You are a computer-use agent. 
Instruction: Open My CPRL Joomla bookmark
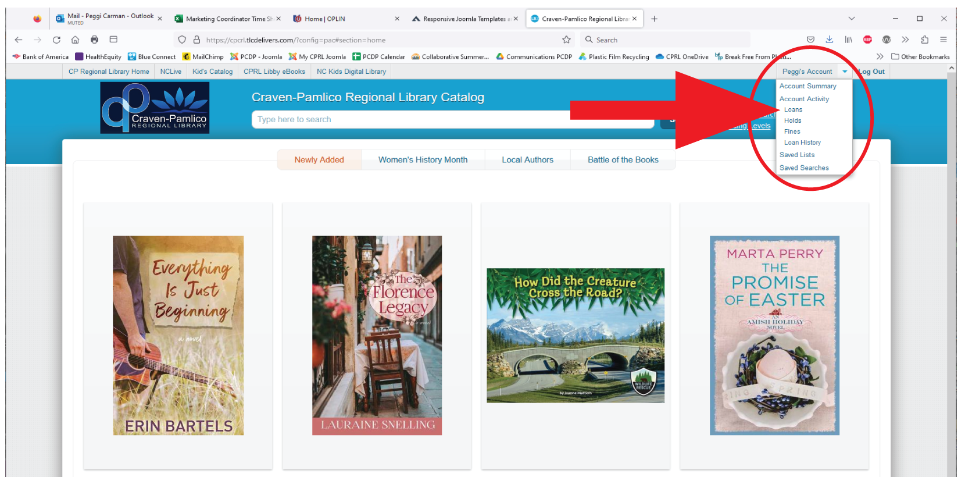(317, 56)
